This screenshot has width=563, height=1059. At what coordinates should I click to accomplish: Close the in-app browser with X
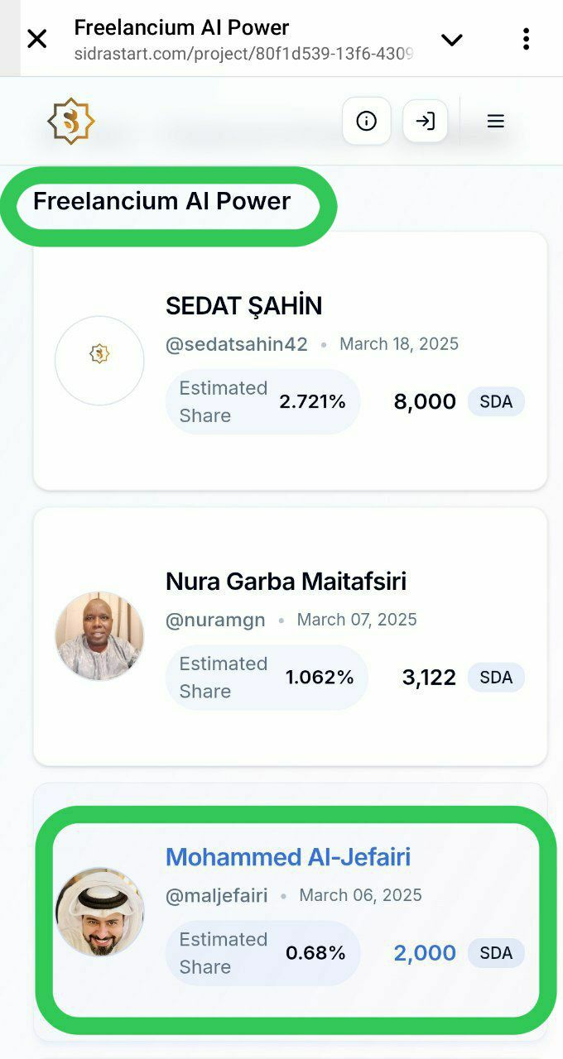[x=37, y=38]
